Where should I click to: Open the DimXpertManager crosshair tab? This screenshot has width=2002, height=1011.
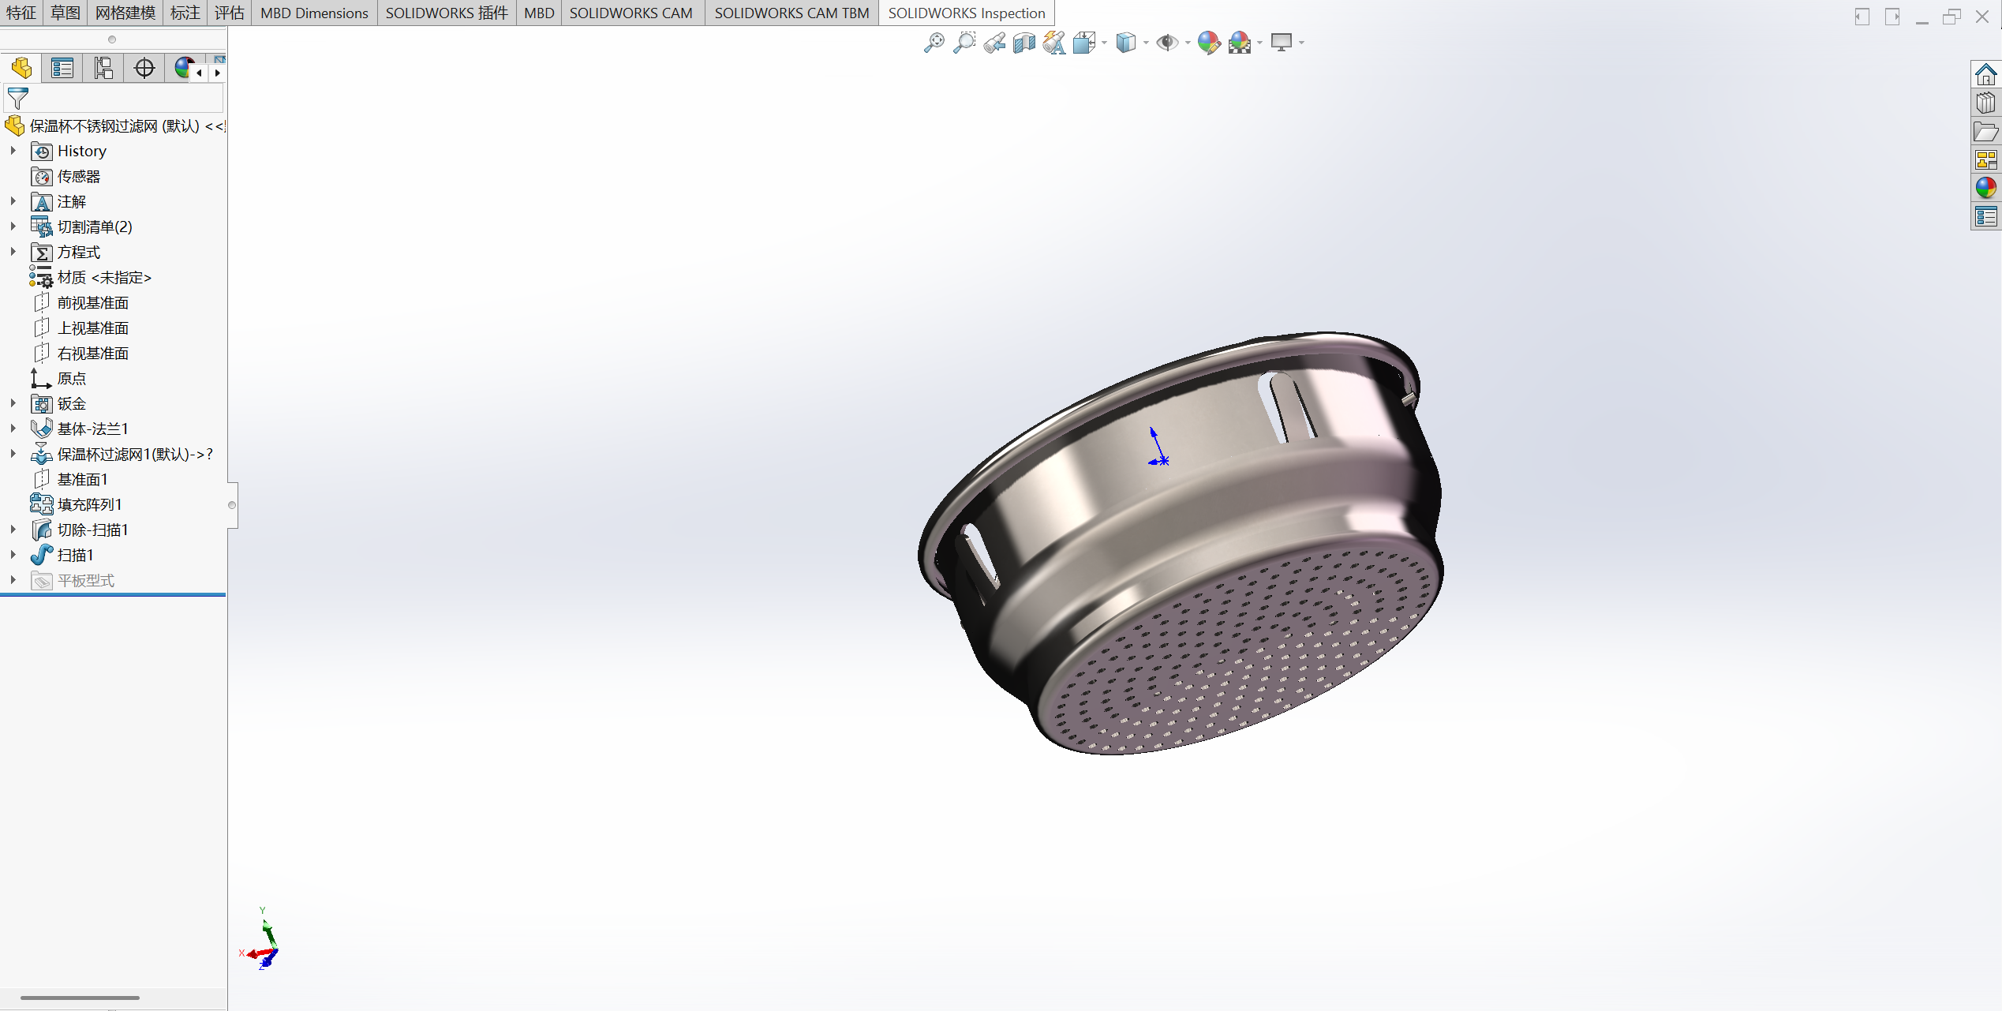click(x=144, y=69)
